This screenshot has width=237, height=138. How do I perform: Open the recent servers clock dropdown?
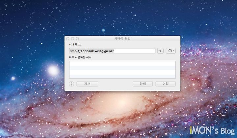[x=171, y=51]
